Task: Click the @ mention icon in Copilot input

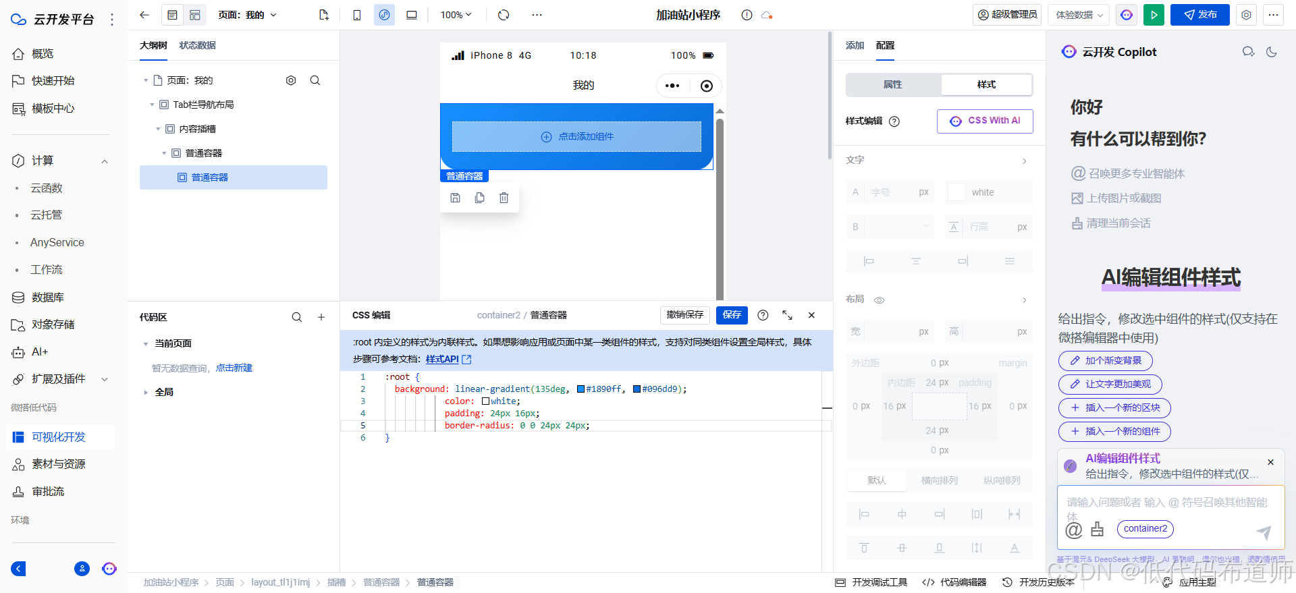Action: pyautogui.click(x=1073, y=530)
